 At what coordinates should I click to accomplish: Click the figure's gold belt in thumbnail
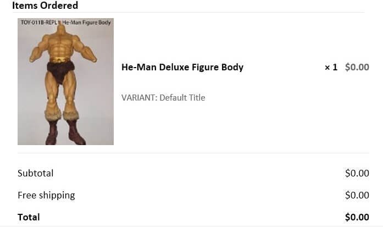click(60, 59)
